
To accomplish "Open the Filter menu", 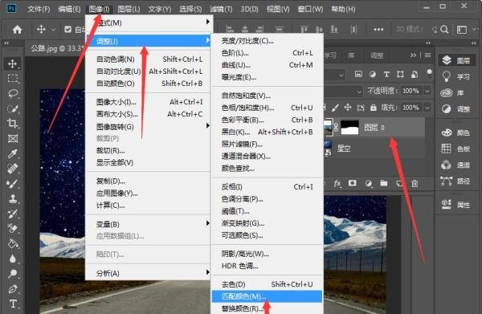I will 221,9.
